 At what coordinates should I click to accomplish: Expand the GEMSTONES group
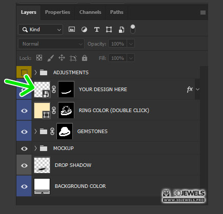click(x=35, y=132)
